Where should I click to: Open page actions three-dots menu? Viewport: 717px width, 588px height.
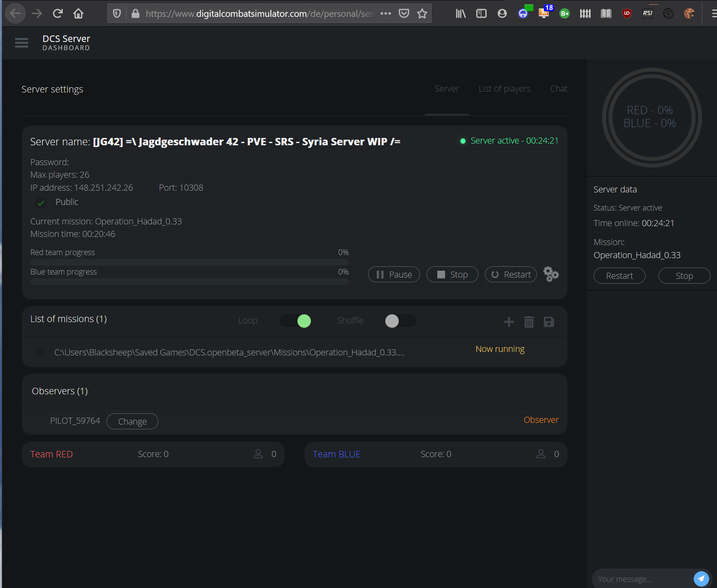pyautogui.click(x=386, y=13)
